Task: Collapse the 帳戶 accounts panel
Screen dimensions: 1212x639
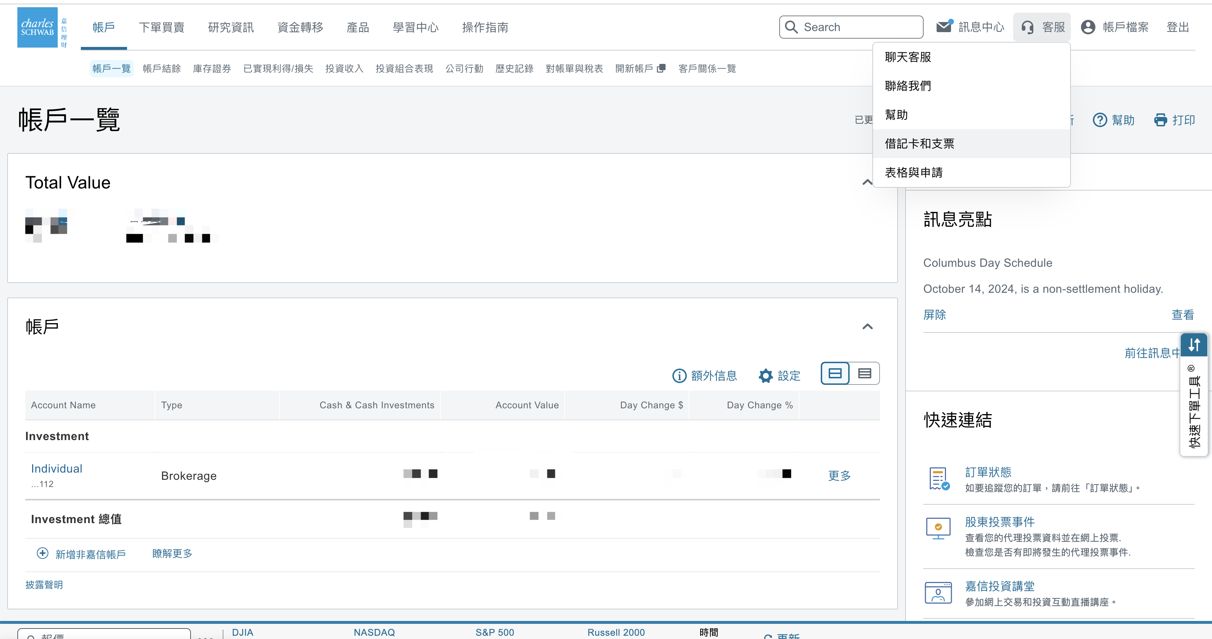Action: point(867,327)
